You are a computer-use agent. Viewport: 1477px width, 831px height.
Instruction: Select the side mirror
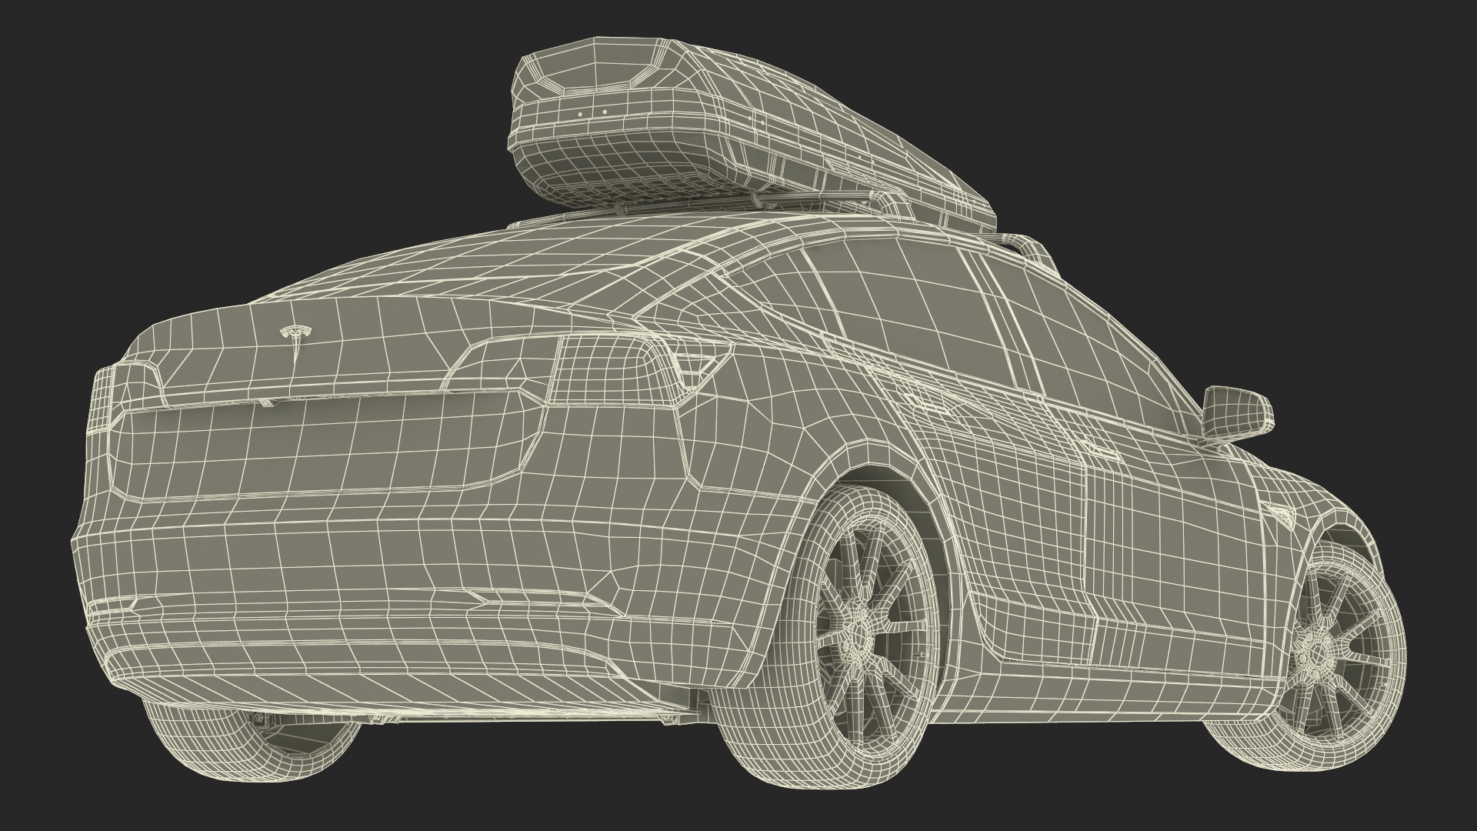[1236, 413]
